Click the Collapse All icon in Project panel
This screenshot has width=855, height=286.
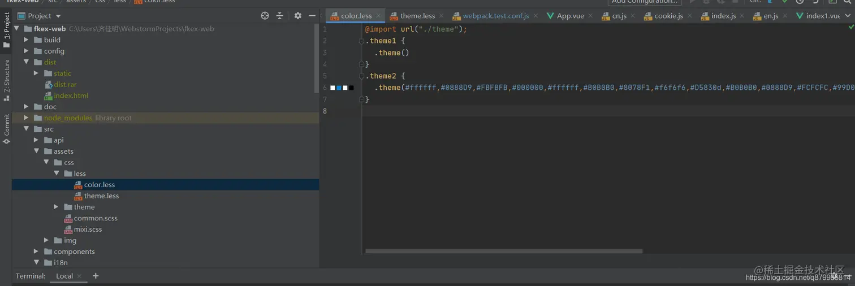pos(279,16)
